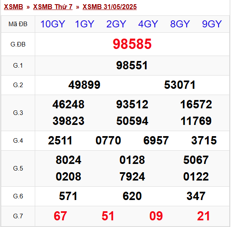Select the 4GY special code

(x=148, y=24)
